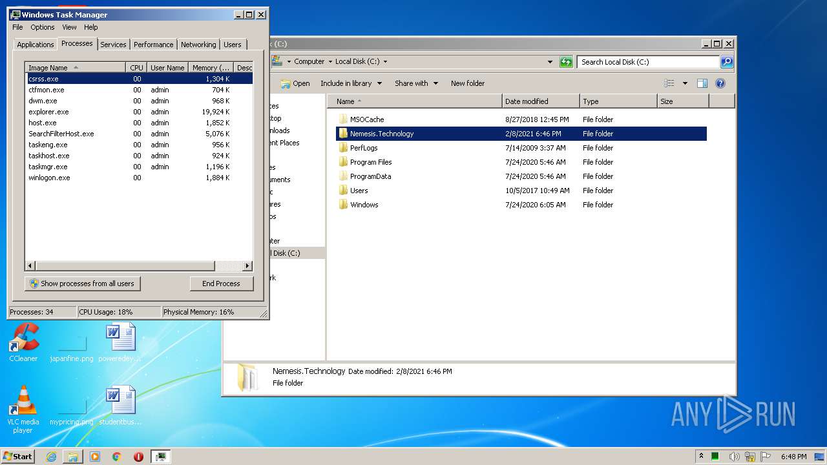Click Open in Explorer toolbar
827x465 pixels.
click(x=295, y=83)
